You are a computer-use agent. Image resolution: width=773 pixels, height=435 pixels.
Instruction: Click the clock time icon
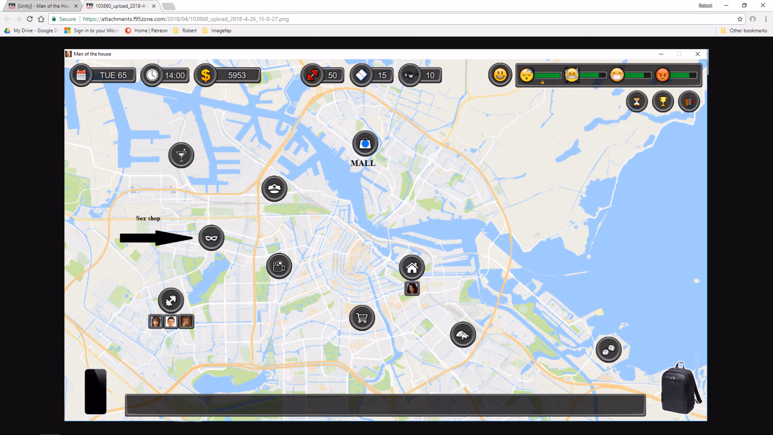point(152,75)
